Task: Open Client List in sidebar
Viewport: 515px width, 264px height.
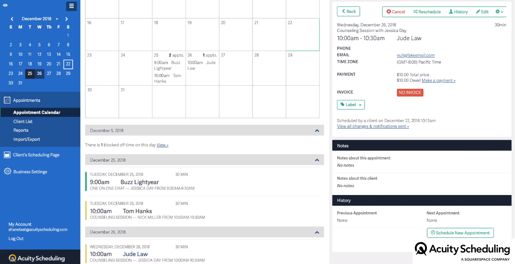Action: click(23, 122)
